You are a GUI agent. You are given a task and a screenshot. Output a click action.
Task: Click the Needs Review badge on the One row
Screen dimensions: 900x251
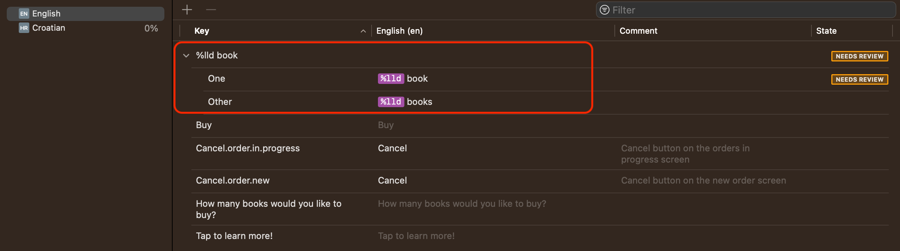[859, 79]
